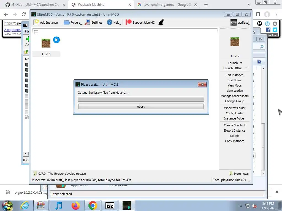Click Edit Instance
Screen dimensions: 282x211
click(235, 75)
